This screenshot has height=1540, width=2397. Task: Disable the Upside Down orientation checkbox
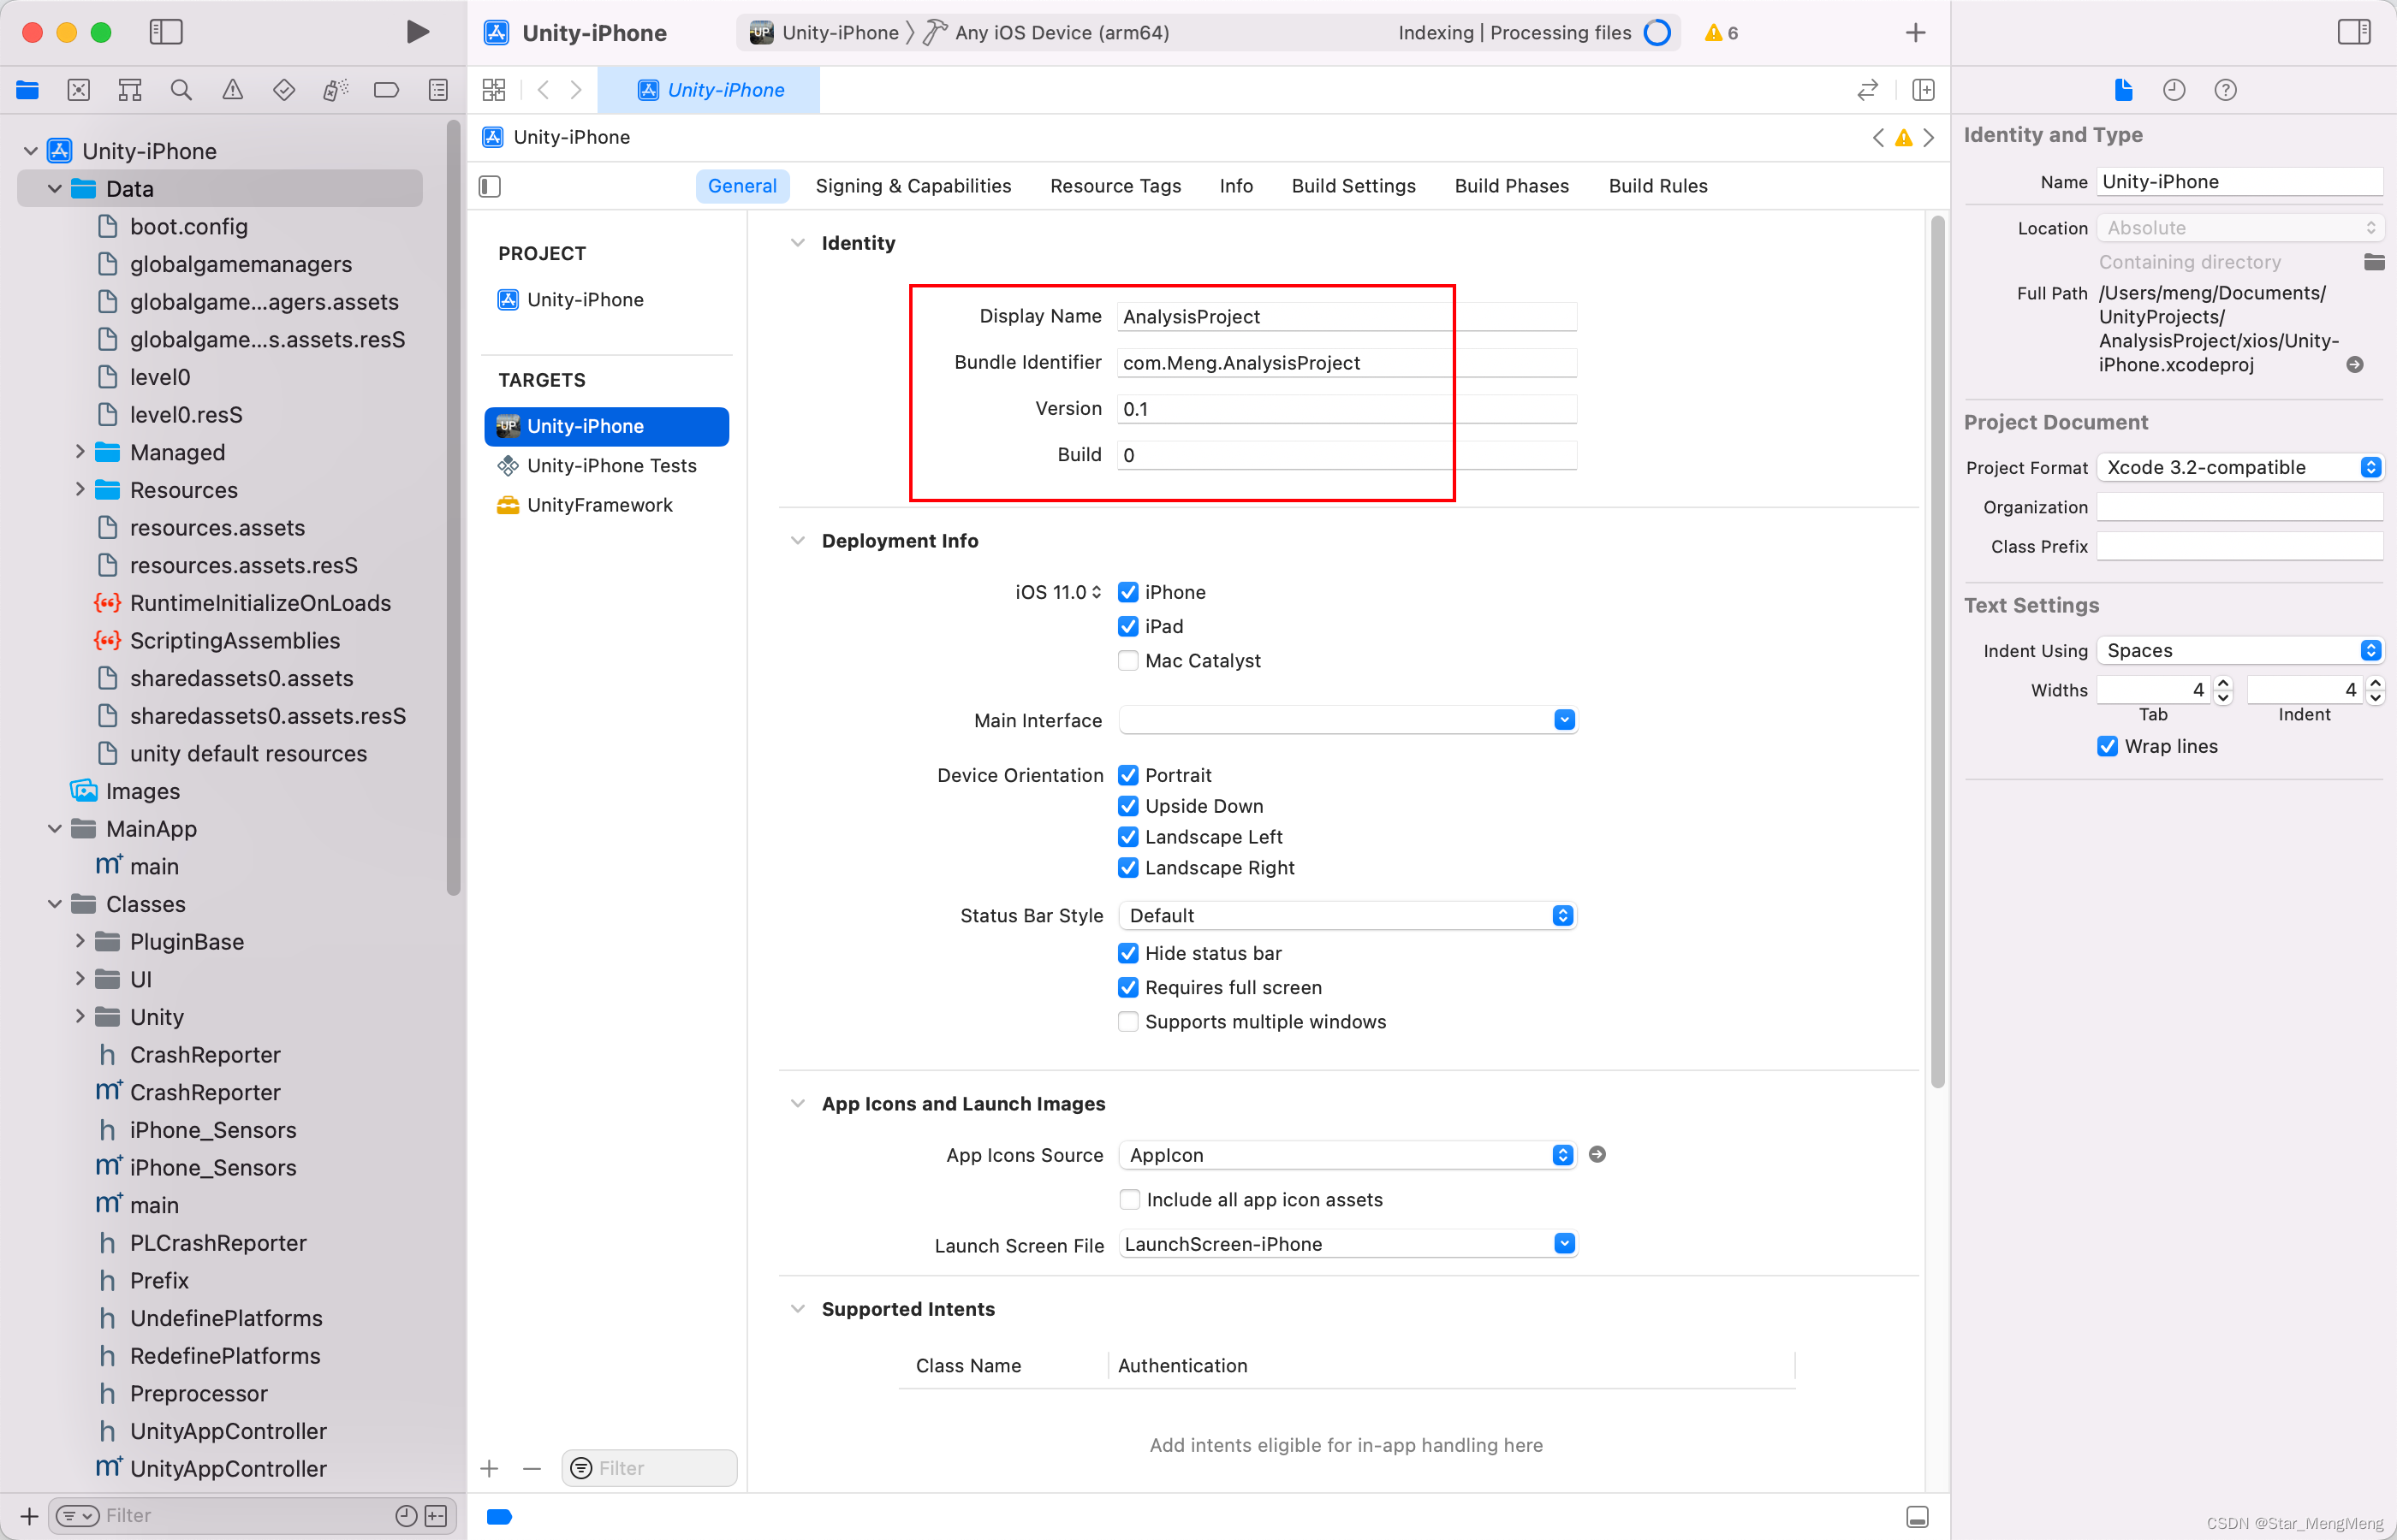coord(1127,805)
